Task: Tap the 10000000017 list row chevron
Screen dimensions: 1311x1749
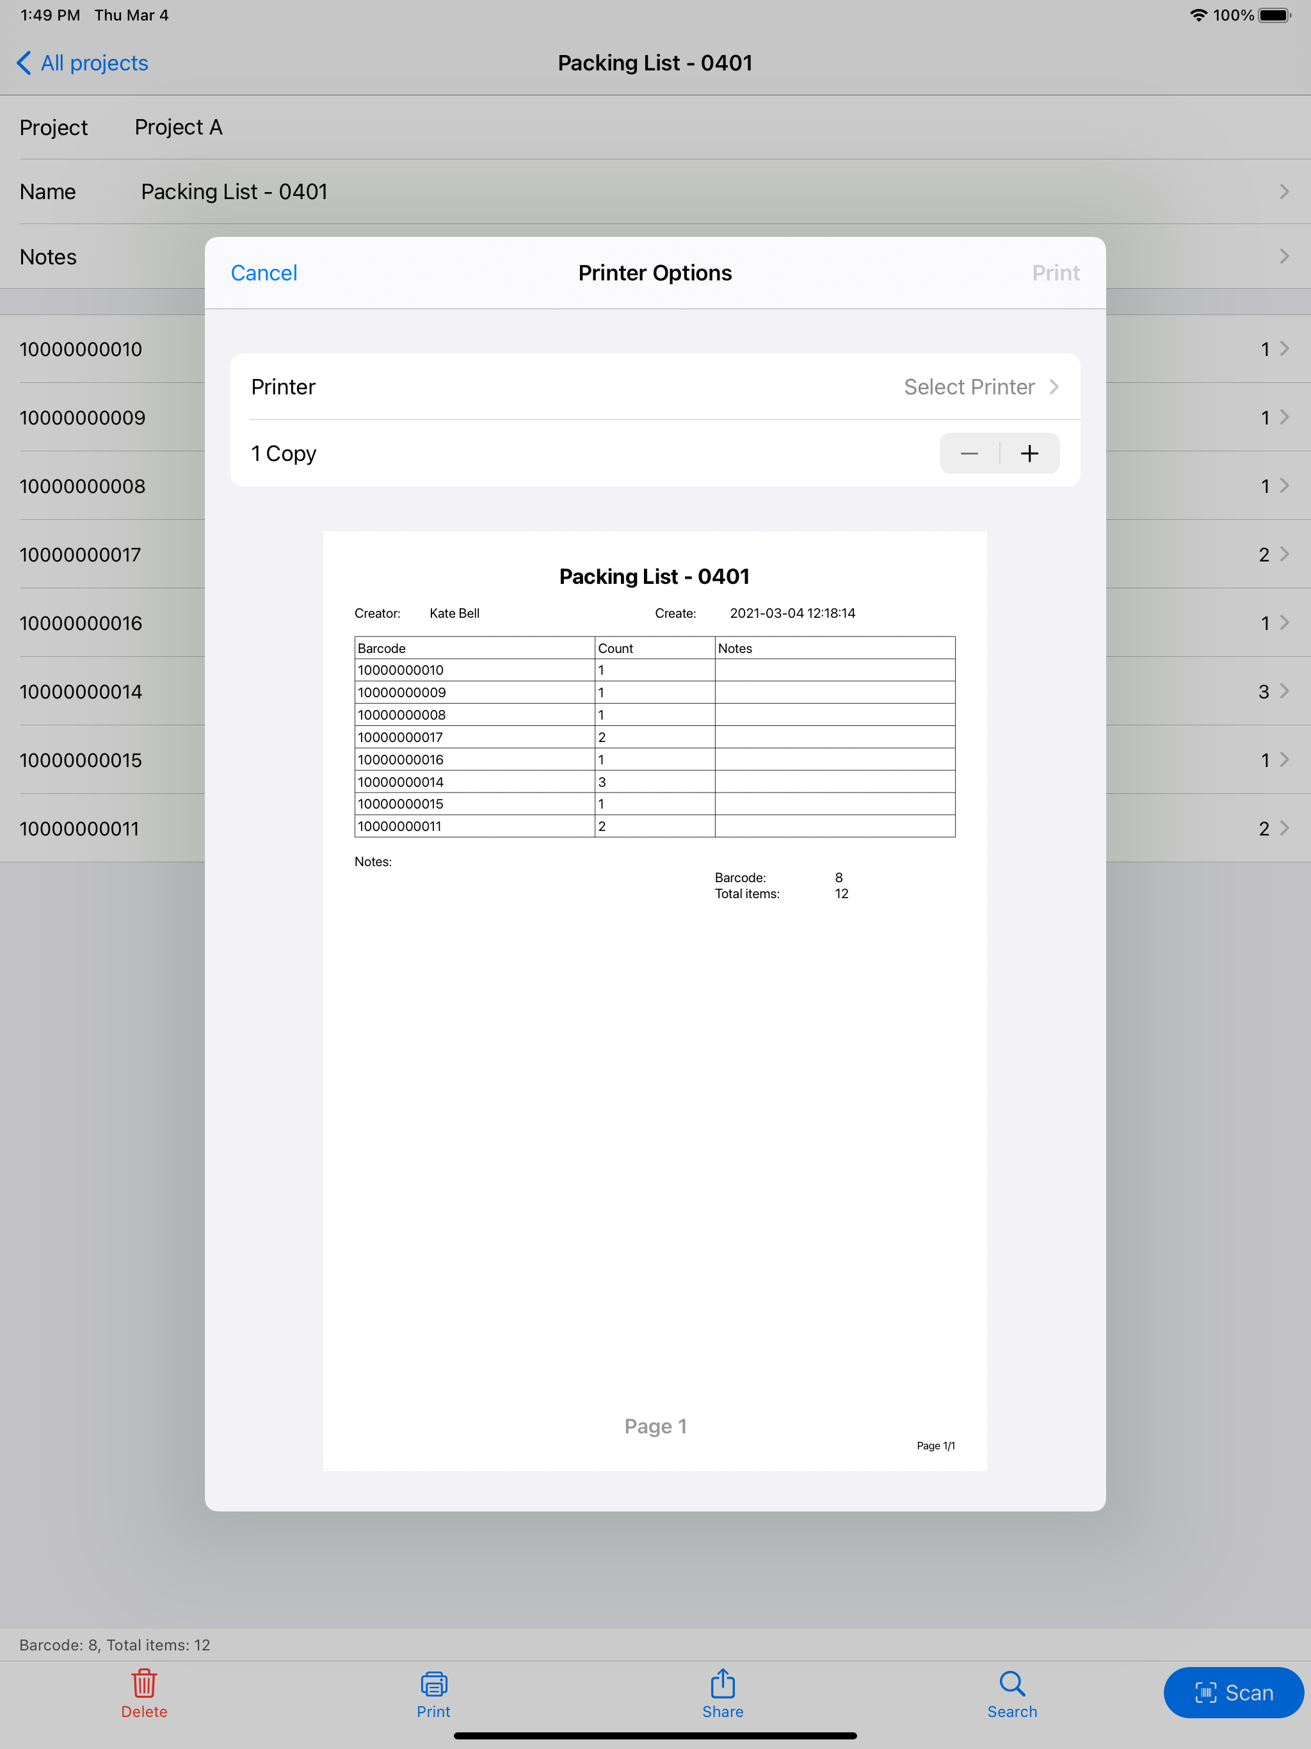Action: click(x=1284, y=554)
